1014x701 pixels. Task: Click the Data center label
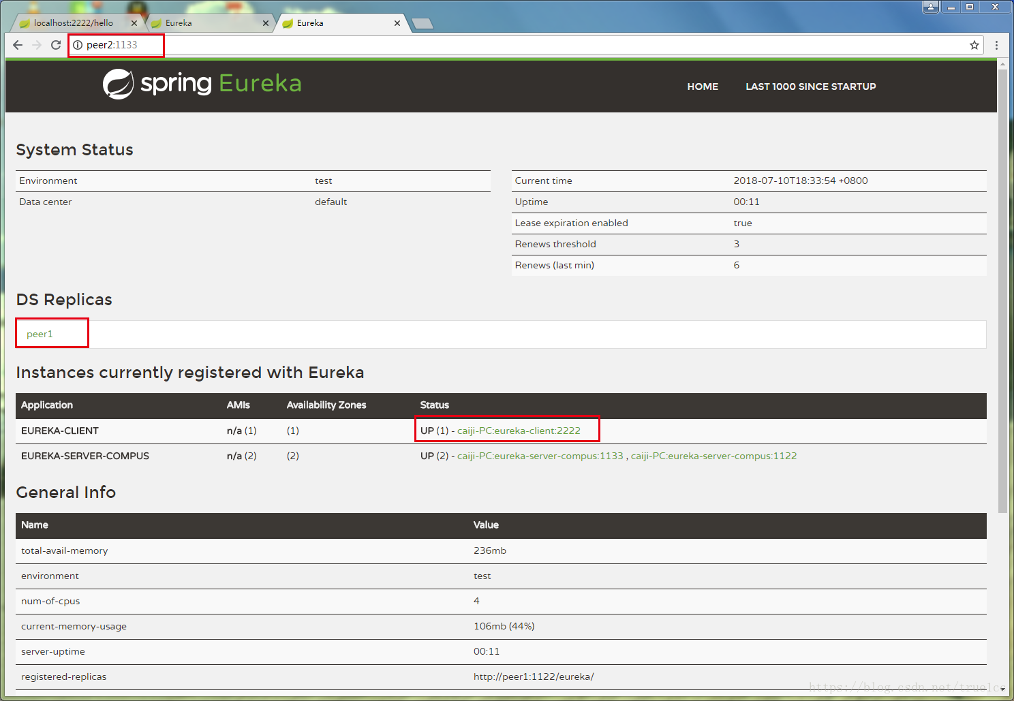pyautogui.click(x=46, y=202)
